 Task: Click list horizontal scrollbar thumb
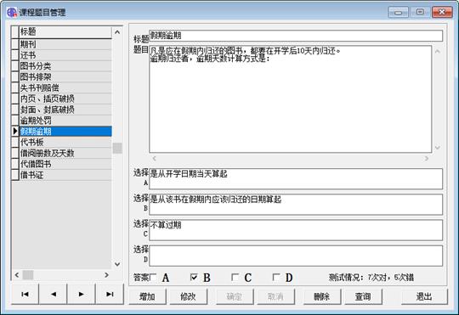[x=28, y=275]
